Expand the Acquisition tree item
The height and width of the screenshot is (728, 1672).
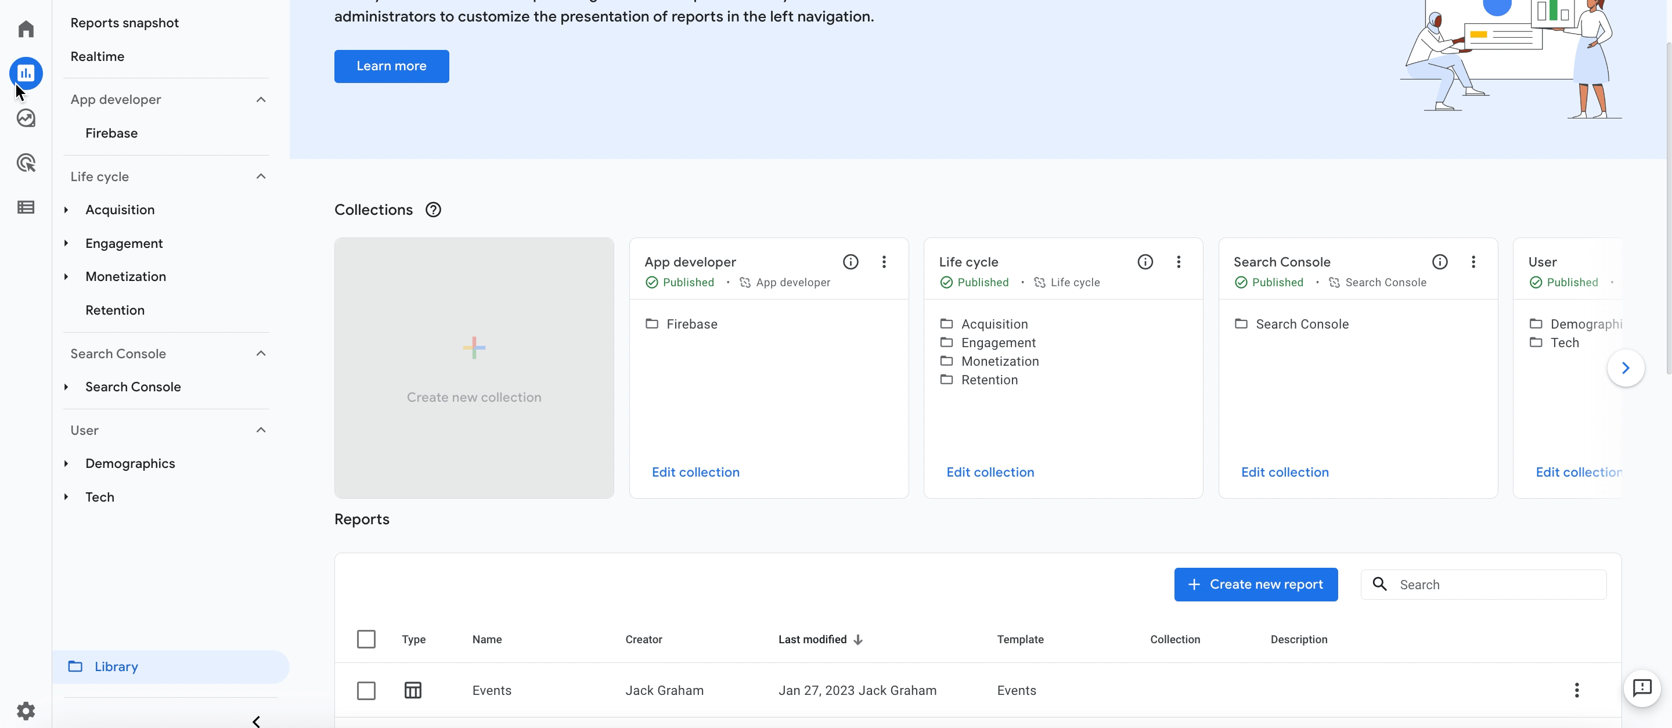click(x=66, y=210)
